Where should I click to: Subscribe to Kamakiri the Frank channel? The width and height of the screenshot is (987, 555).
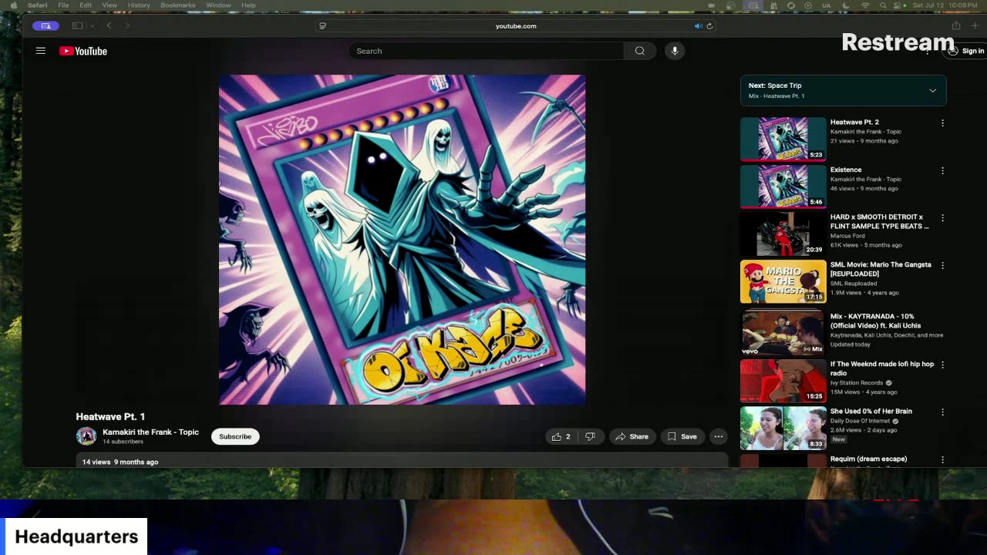tap(235, 436)
